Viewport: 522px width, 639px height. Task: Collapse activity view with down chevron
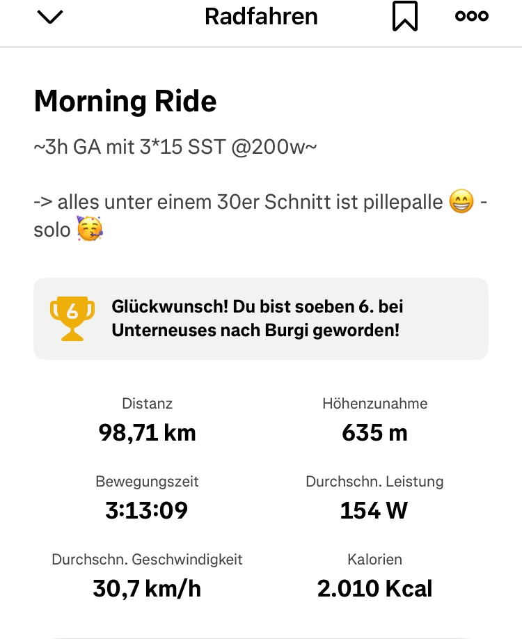pyautogui.click(x=49, y=17)
